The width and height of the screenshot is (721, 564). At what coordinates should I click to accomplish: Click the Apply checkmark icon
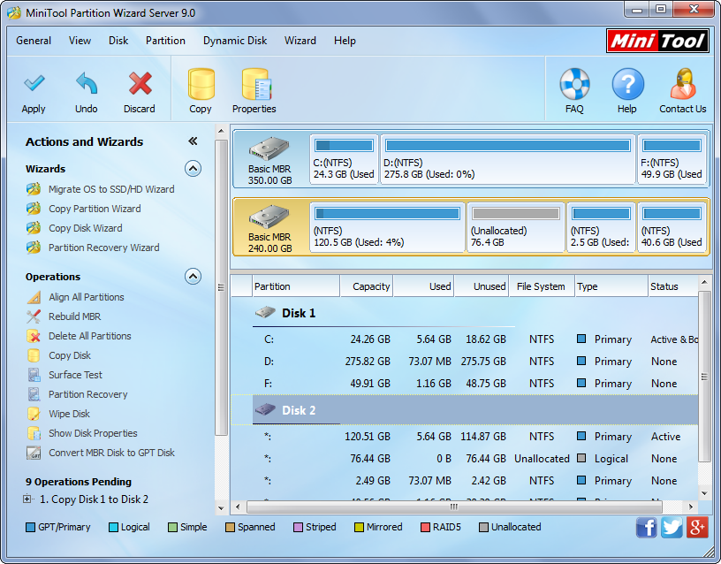pyautogui.click(x=34, y=83)
